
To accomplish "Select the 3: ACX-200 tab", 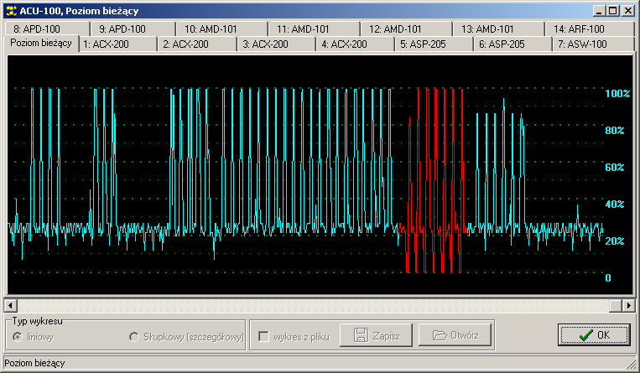I will [x=277, y=44].
